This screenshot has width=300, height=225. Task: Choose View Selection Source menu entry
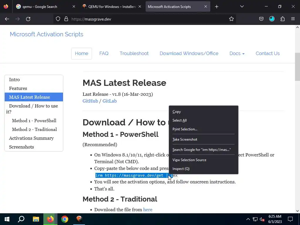[x=204, y=160]
